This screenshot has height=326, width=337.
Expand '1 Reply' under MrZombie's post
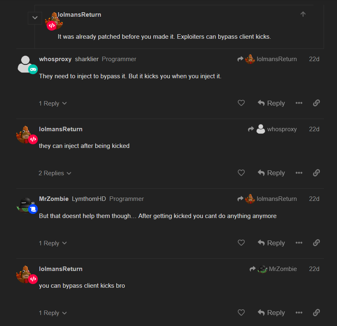pos(53,243)
